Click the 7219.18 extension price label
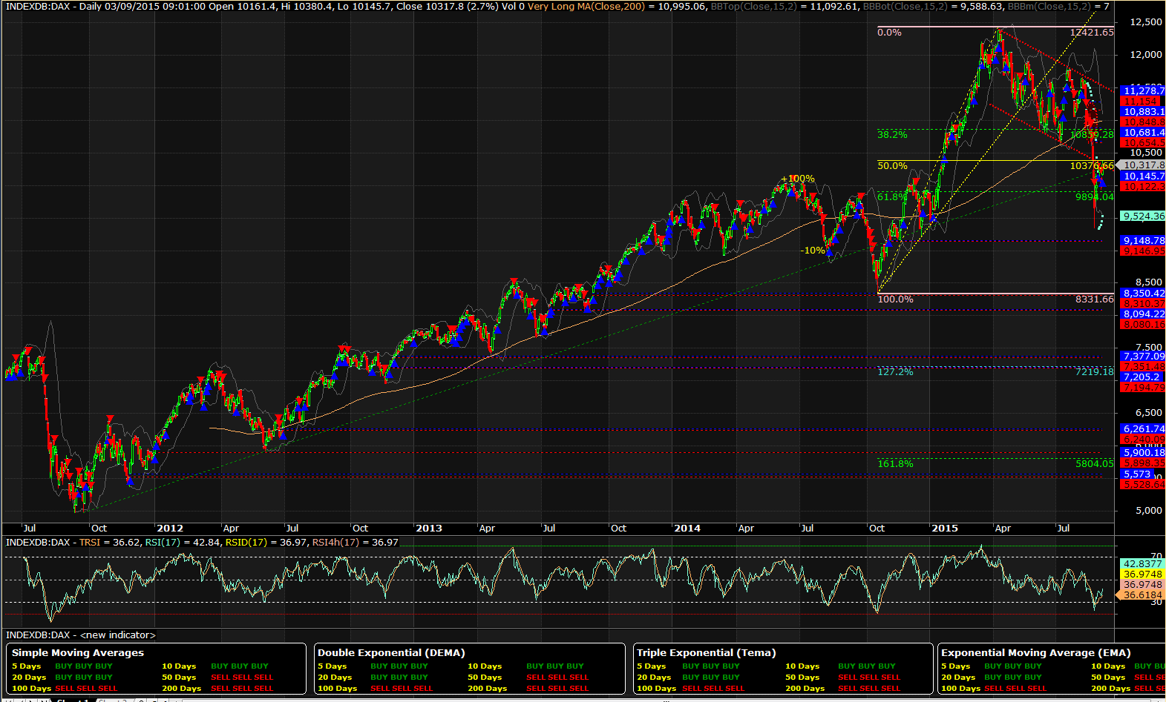The image size is (1166, 702). (x=1095, y=372)
